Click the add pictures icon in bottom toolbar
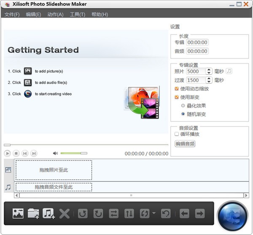253x235 pixels. click(18, 214)
